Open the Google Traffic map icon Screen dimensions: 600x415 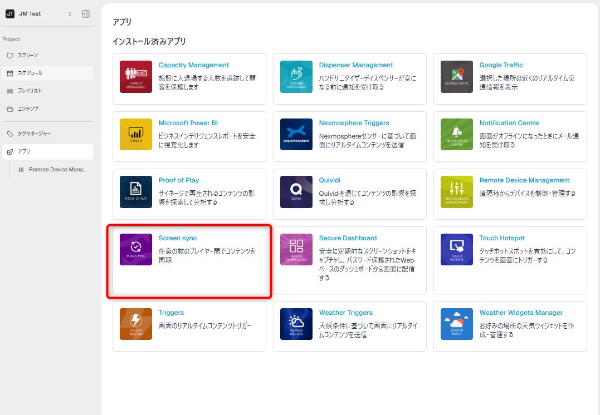[456, 77]
